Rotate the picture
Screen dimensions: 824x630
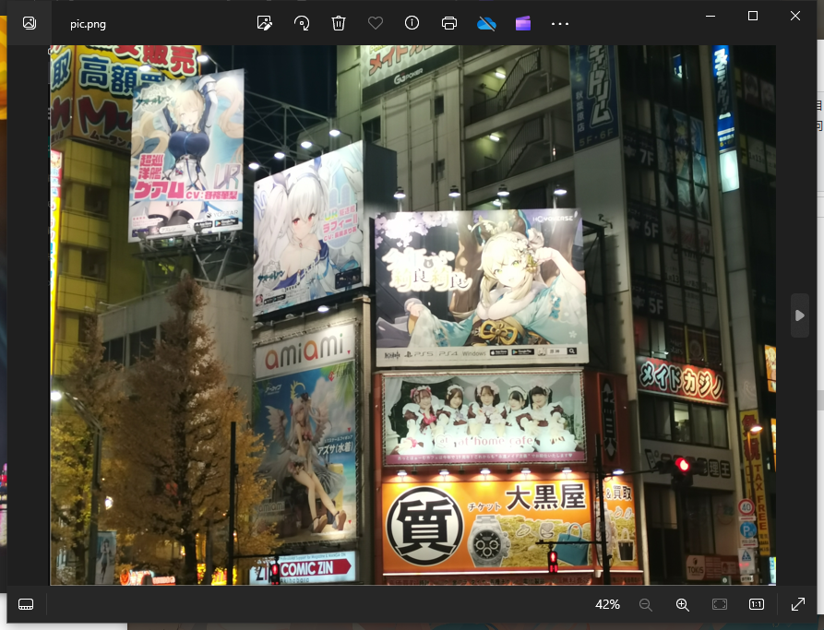tap(302, 23)
